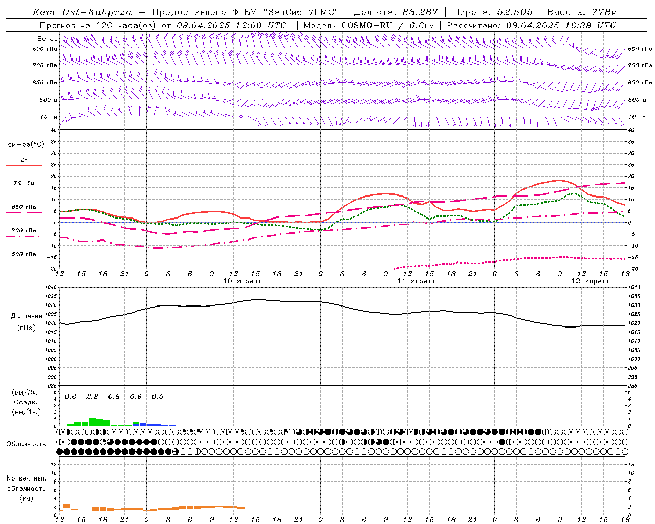Click the date label 11 апреля
The height and width of the screenshot is (524, 655).
click(417, 281)
